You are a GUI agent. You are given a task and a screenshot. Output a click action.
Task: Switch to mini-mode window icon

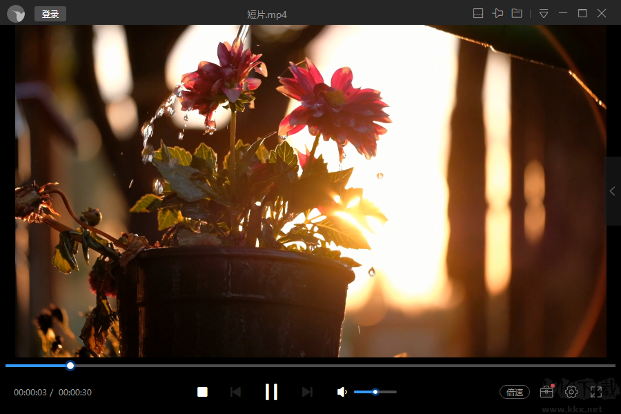pyautogui.click(x=478, y=14)
